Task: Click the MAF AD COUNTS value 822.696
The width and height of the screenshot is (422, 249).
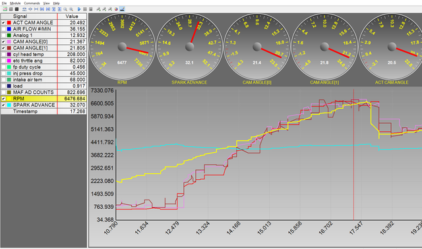Action: [76, 92]
